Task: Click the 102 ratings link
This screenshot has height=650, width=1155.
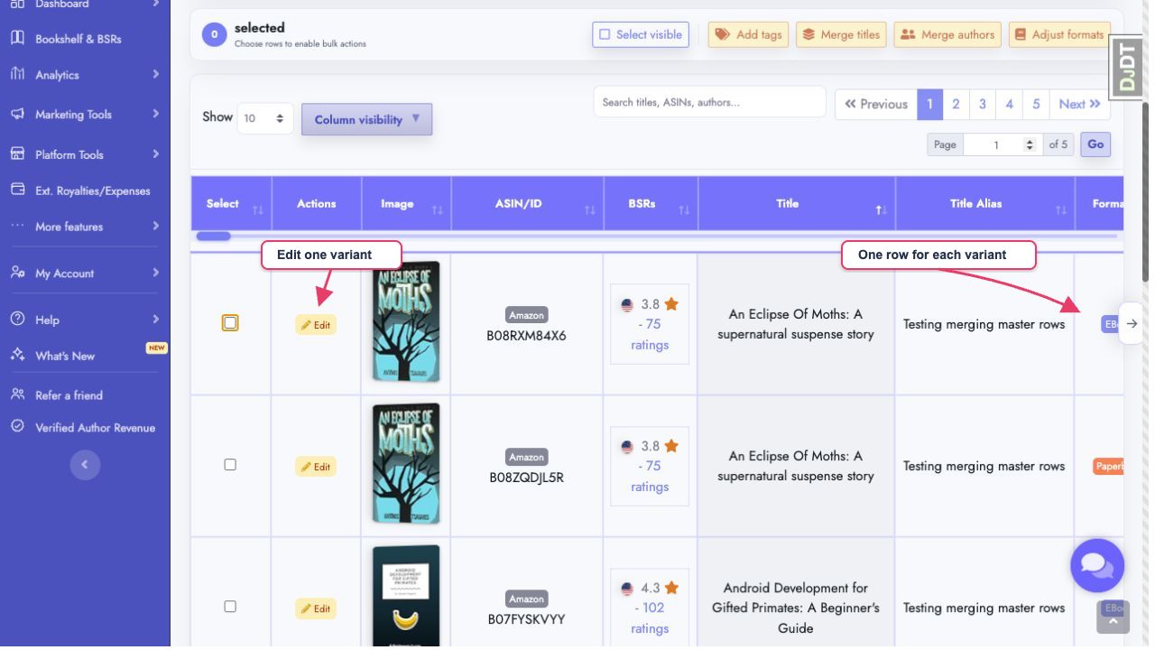Action: tap(650, 617)
